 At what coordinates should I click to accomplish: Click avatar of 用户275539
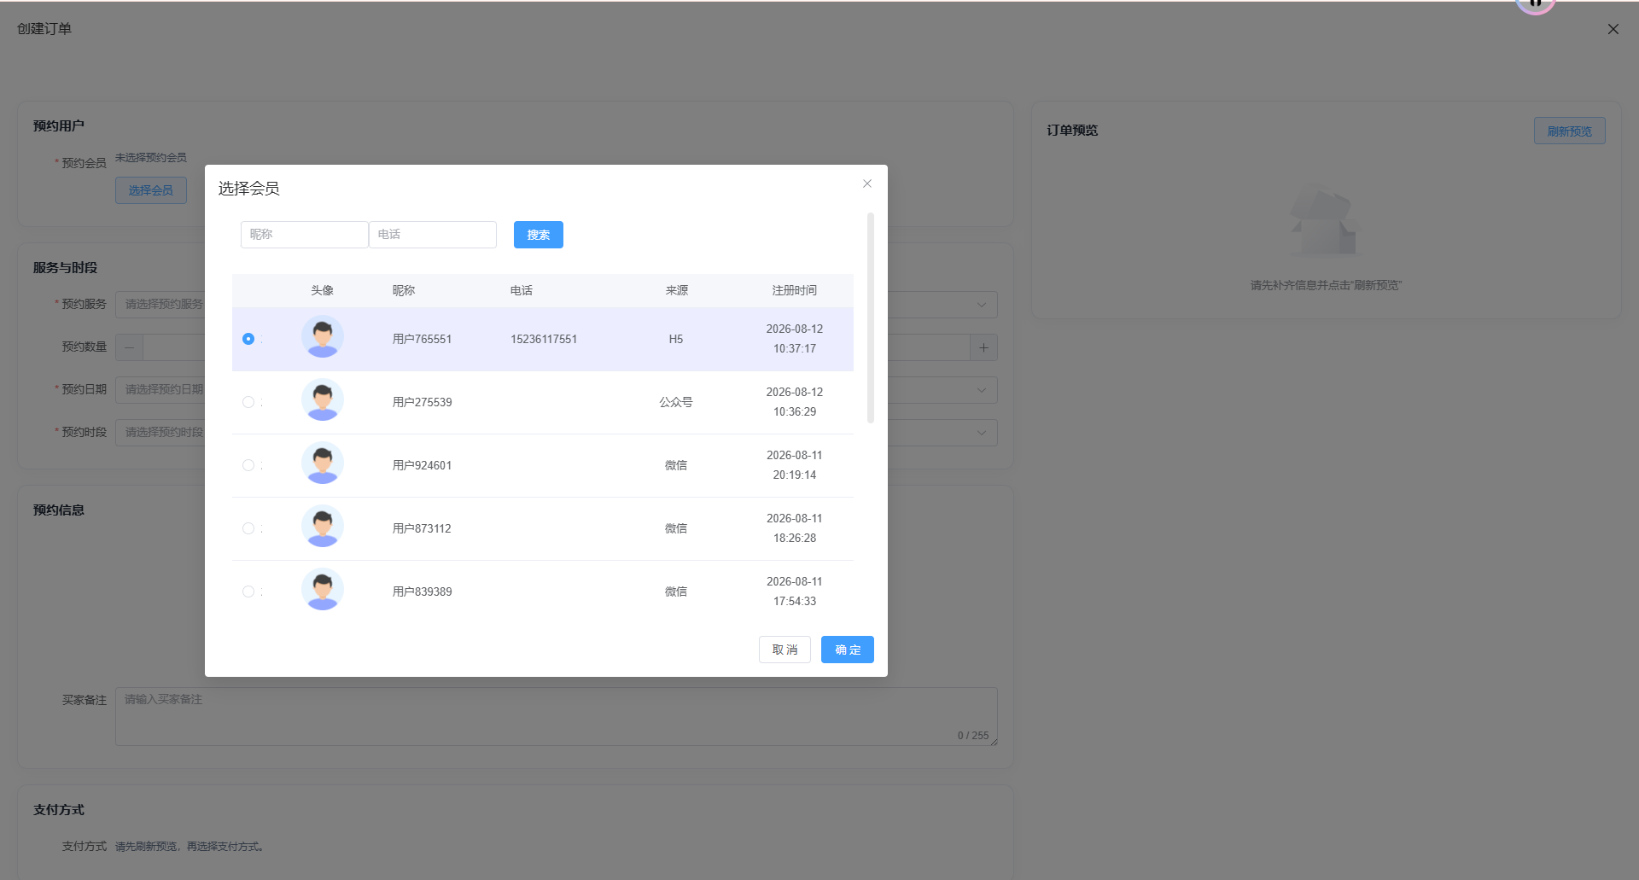click(x=323, y=399)
